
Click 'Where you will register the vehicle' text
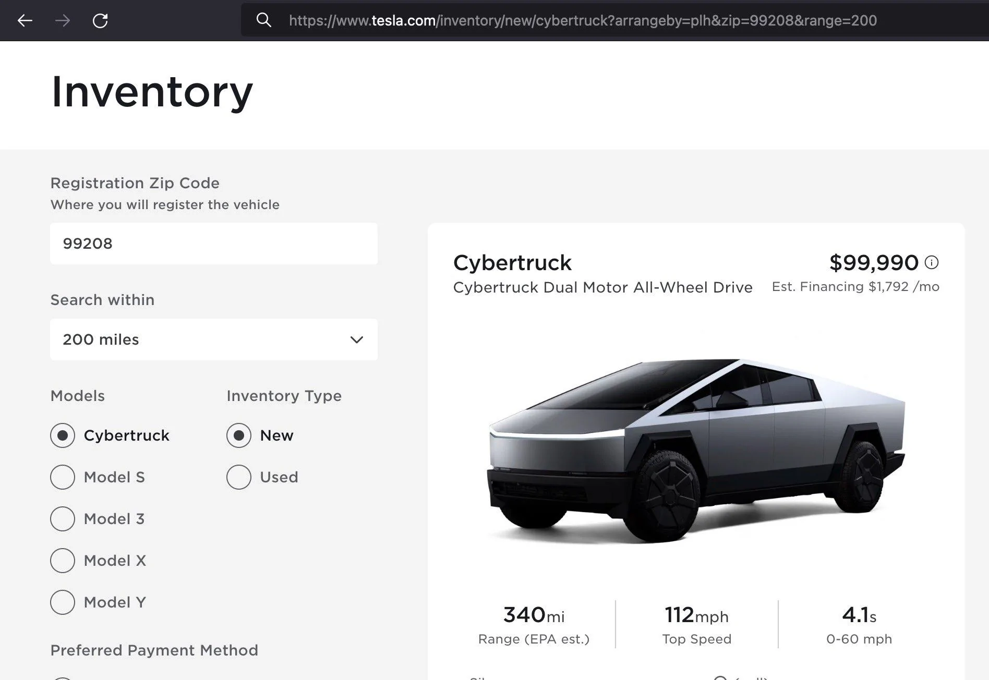(165, 204)
